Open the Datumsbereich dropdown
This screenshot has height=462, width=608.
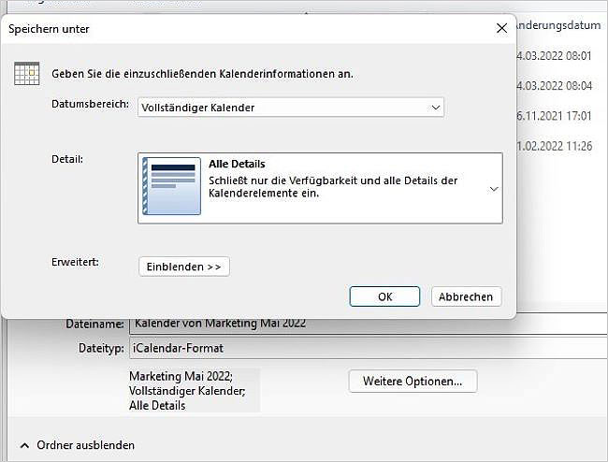pyautogui.click(x=291, y=108)
